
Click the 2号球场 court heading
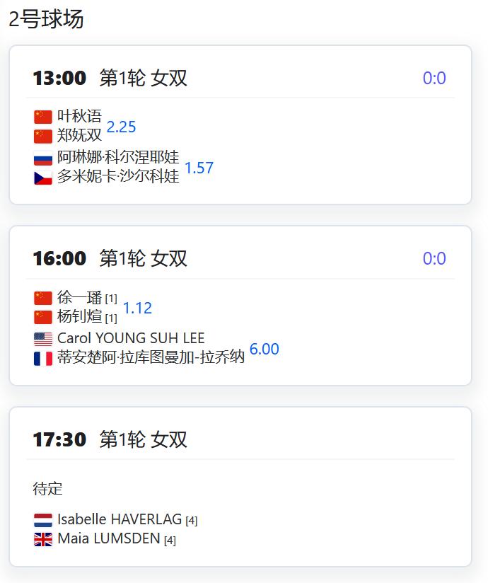46,19
